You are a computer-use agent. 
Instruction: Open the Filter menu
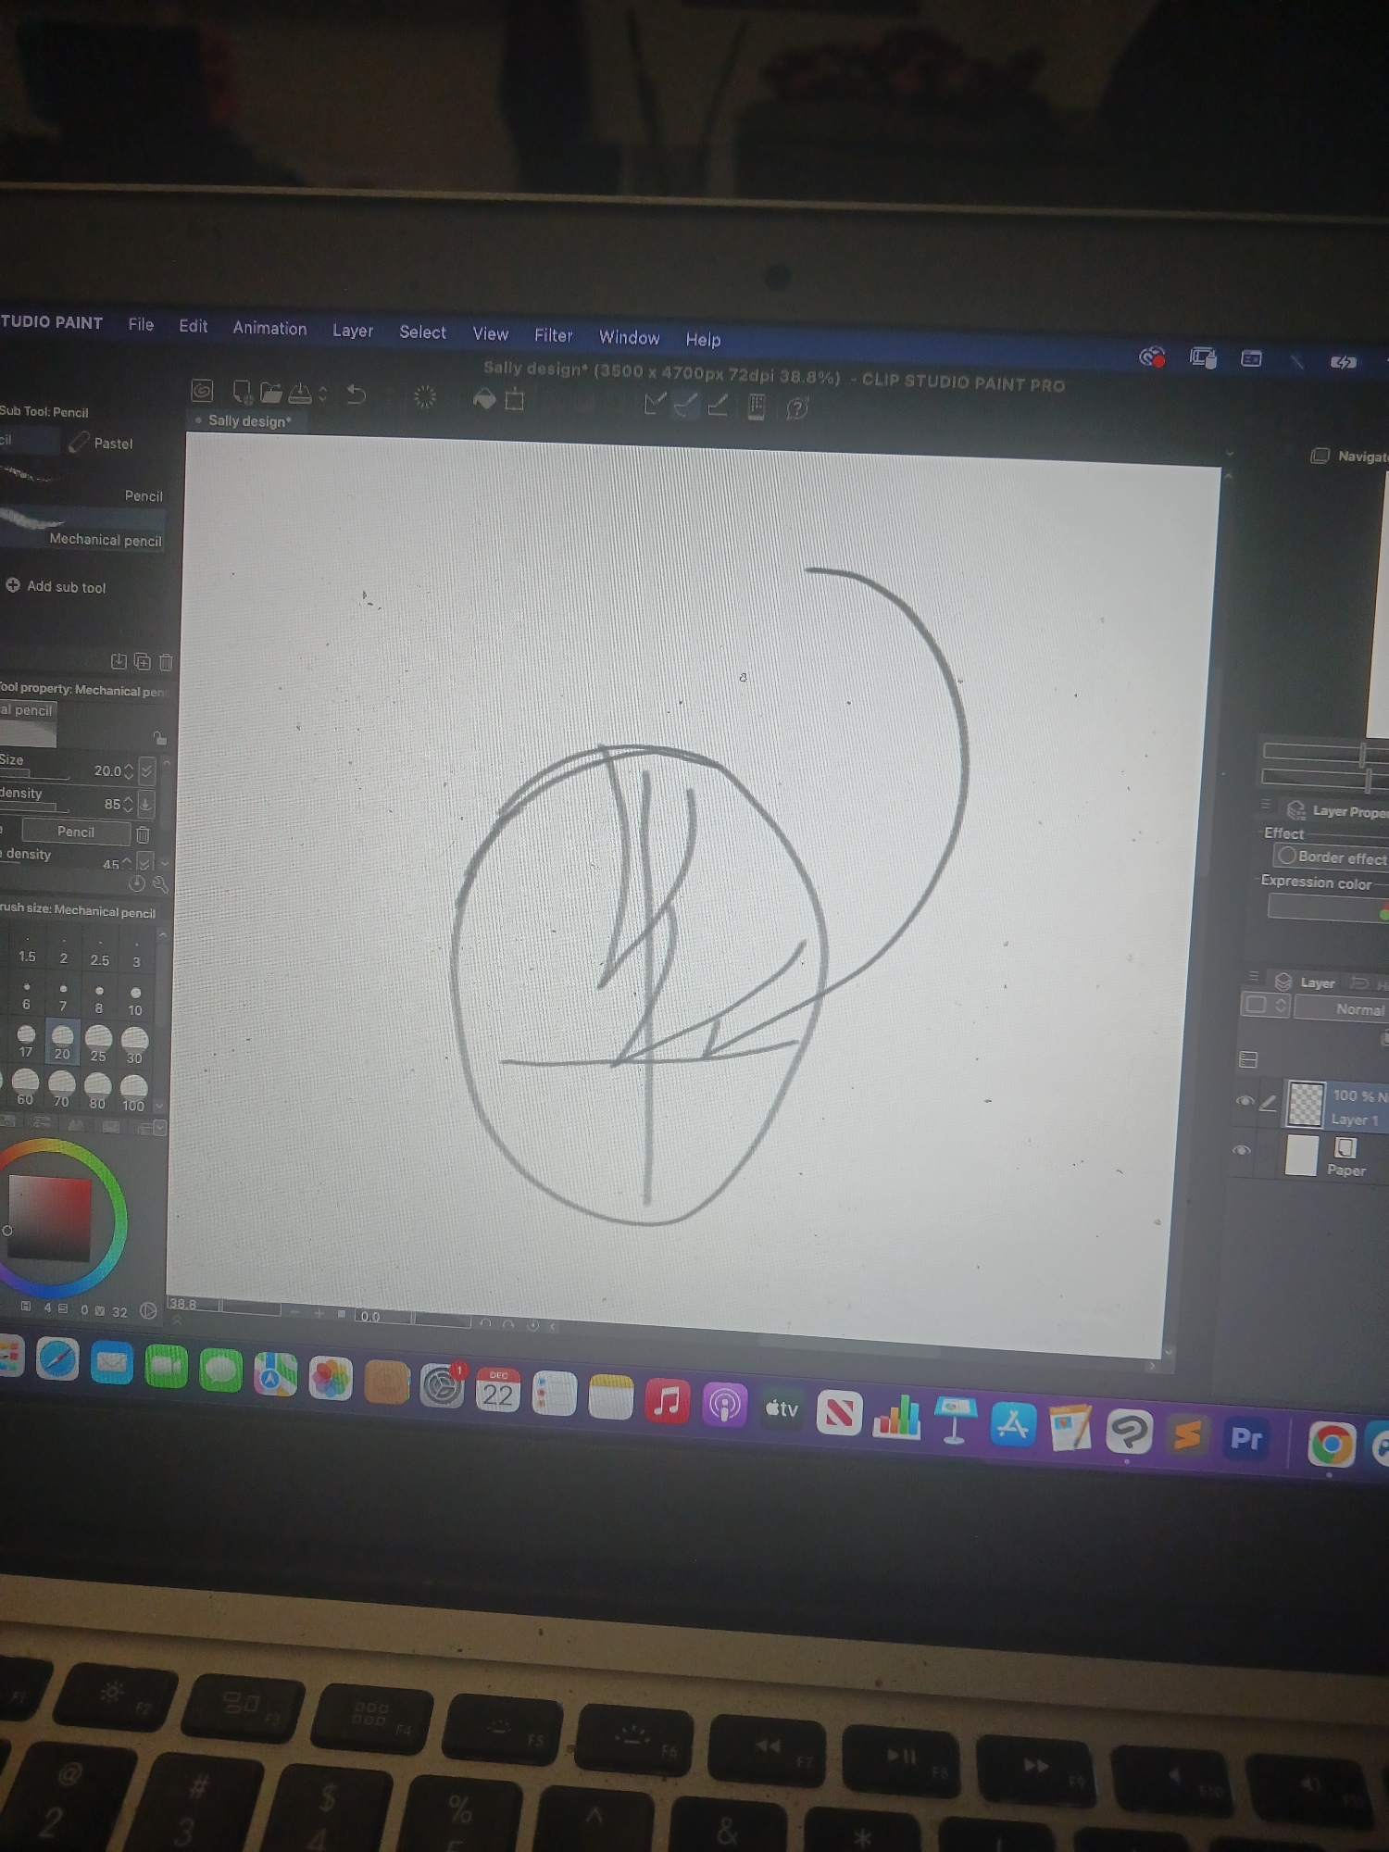pyautogui.click(x=553, y=335)
